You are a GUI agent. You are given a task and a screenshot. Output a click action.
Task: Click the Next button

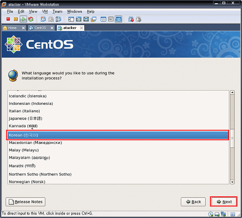point(224,202)
